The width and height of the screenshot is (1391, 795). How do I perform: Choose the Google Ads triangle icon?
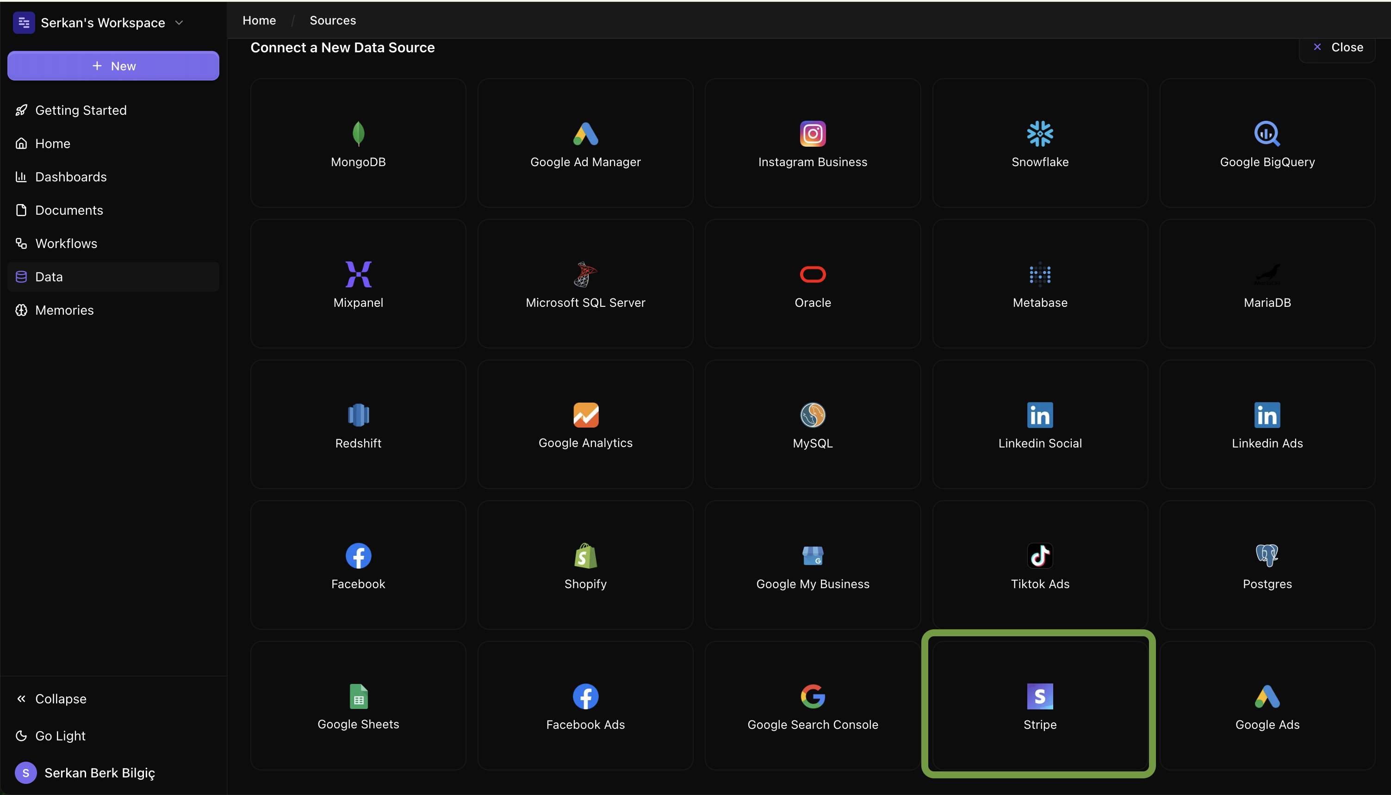coord(1267,696)
